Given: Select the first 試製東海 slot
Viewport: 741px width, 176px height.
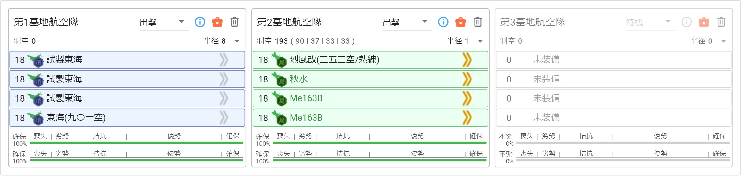Looking at the screenshot, I should tap(127, 60).
